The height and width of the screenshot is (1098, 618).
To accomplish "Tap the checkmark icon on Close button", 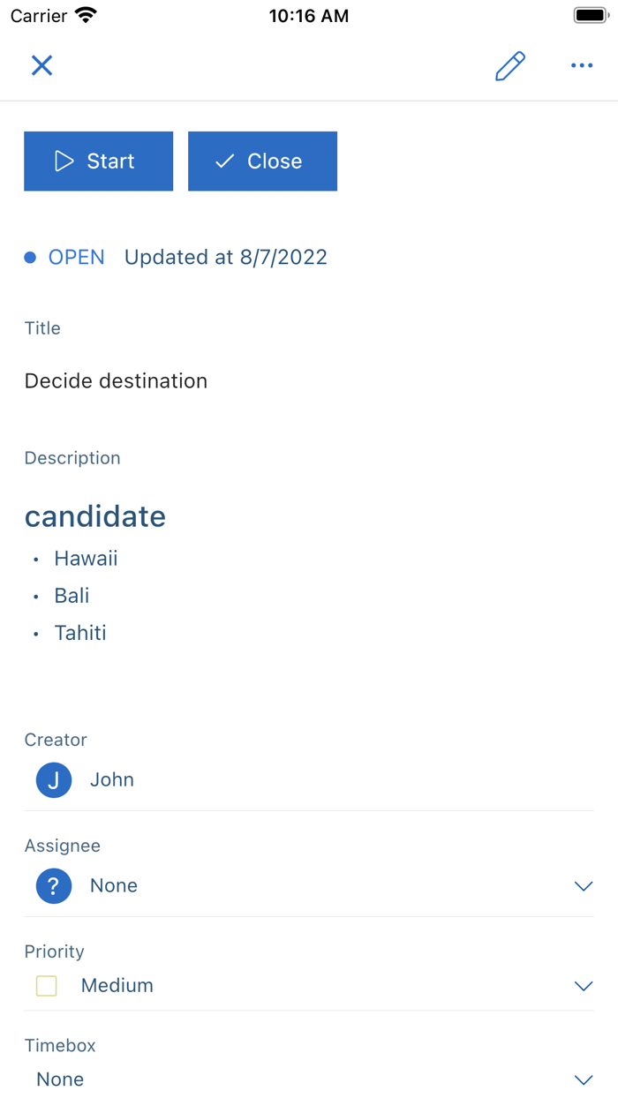I will tap(225, 161).
